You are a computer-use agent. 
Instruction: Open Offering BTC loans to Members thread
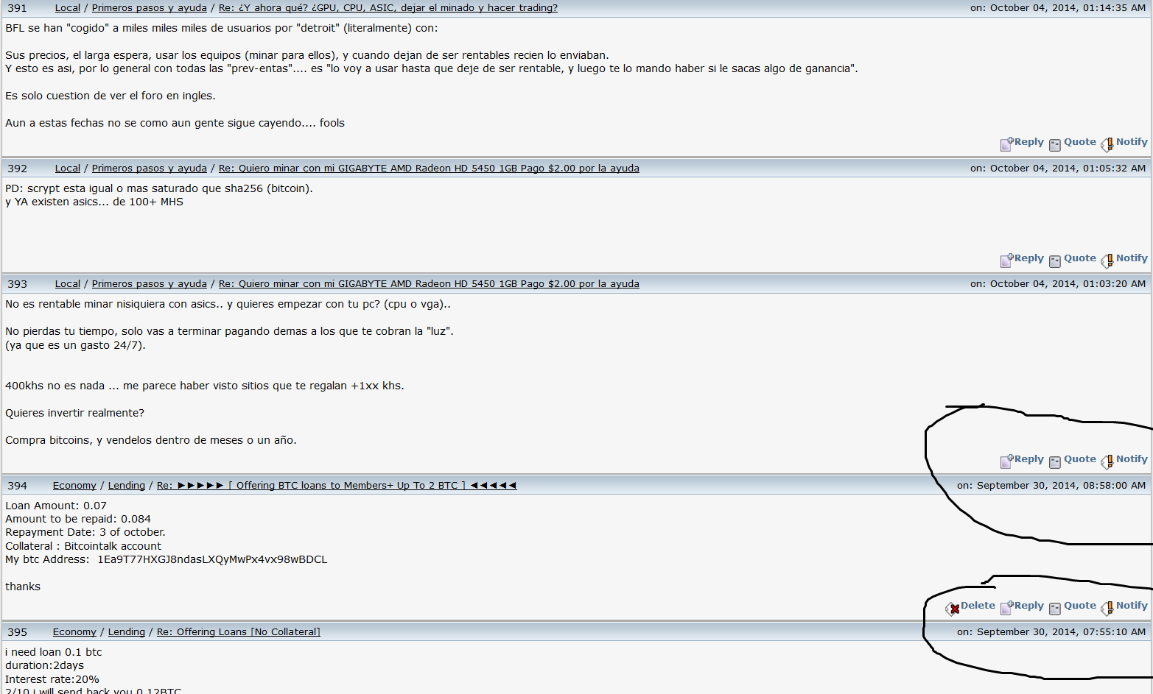[337, 486]
